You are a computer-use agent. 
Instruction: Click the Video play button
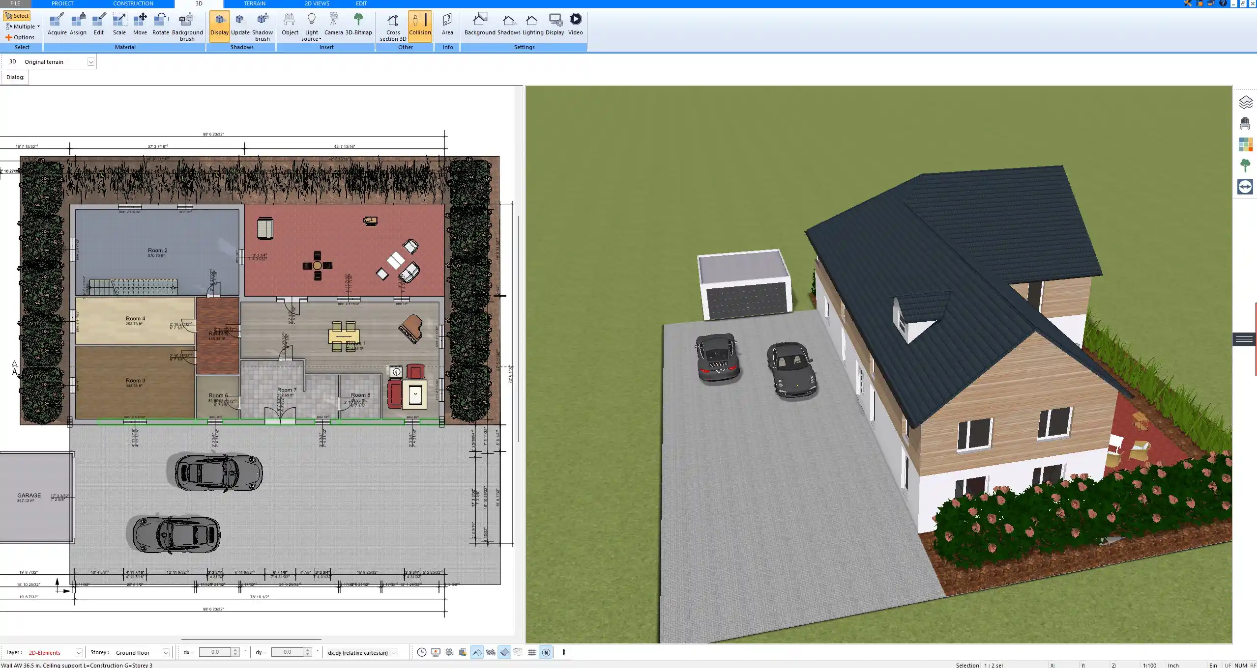coord(576,24)
